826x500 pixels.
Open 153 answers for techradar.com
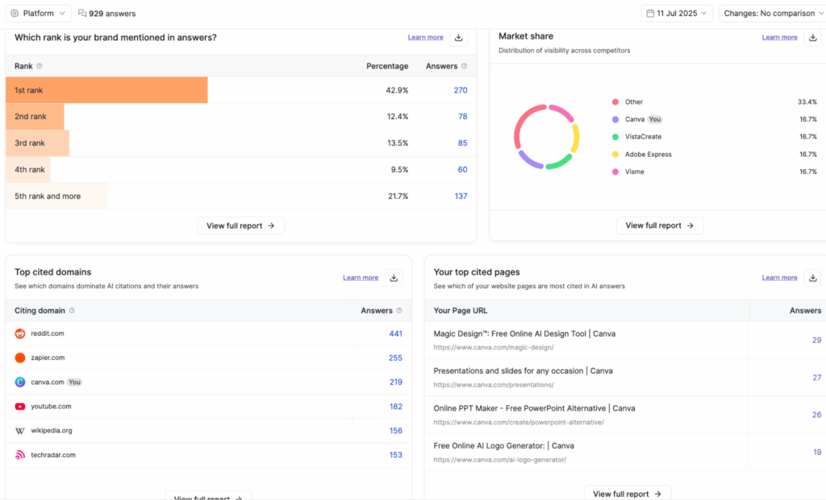click(x=396, y=455)
